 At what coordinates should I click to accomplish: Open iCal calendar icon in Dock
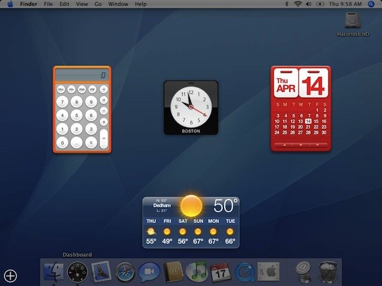click(x=220, y=272)
